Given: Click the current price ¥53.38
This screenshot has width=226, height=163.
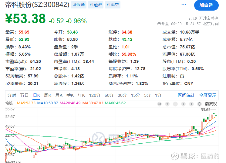Looking at the screenshot, I should pyautogui.click(x=25, y=18).
